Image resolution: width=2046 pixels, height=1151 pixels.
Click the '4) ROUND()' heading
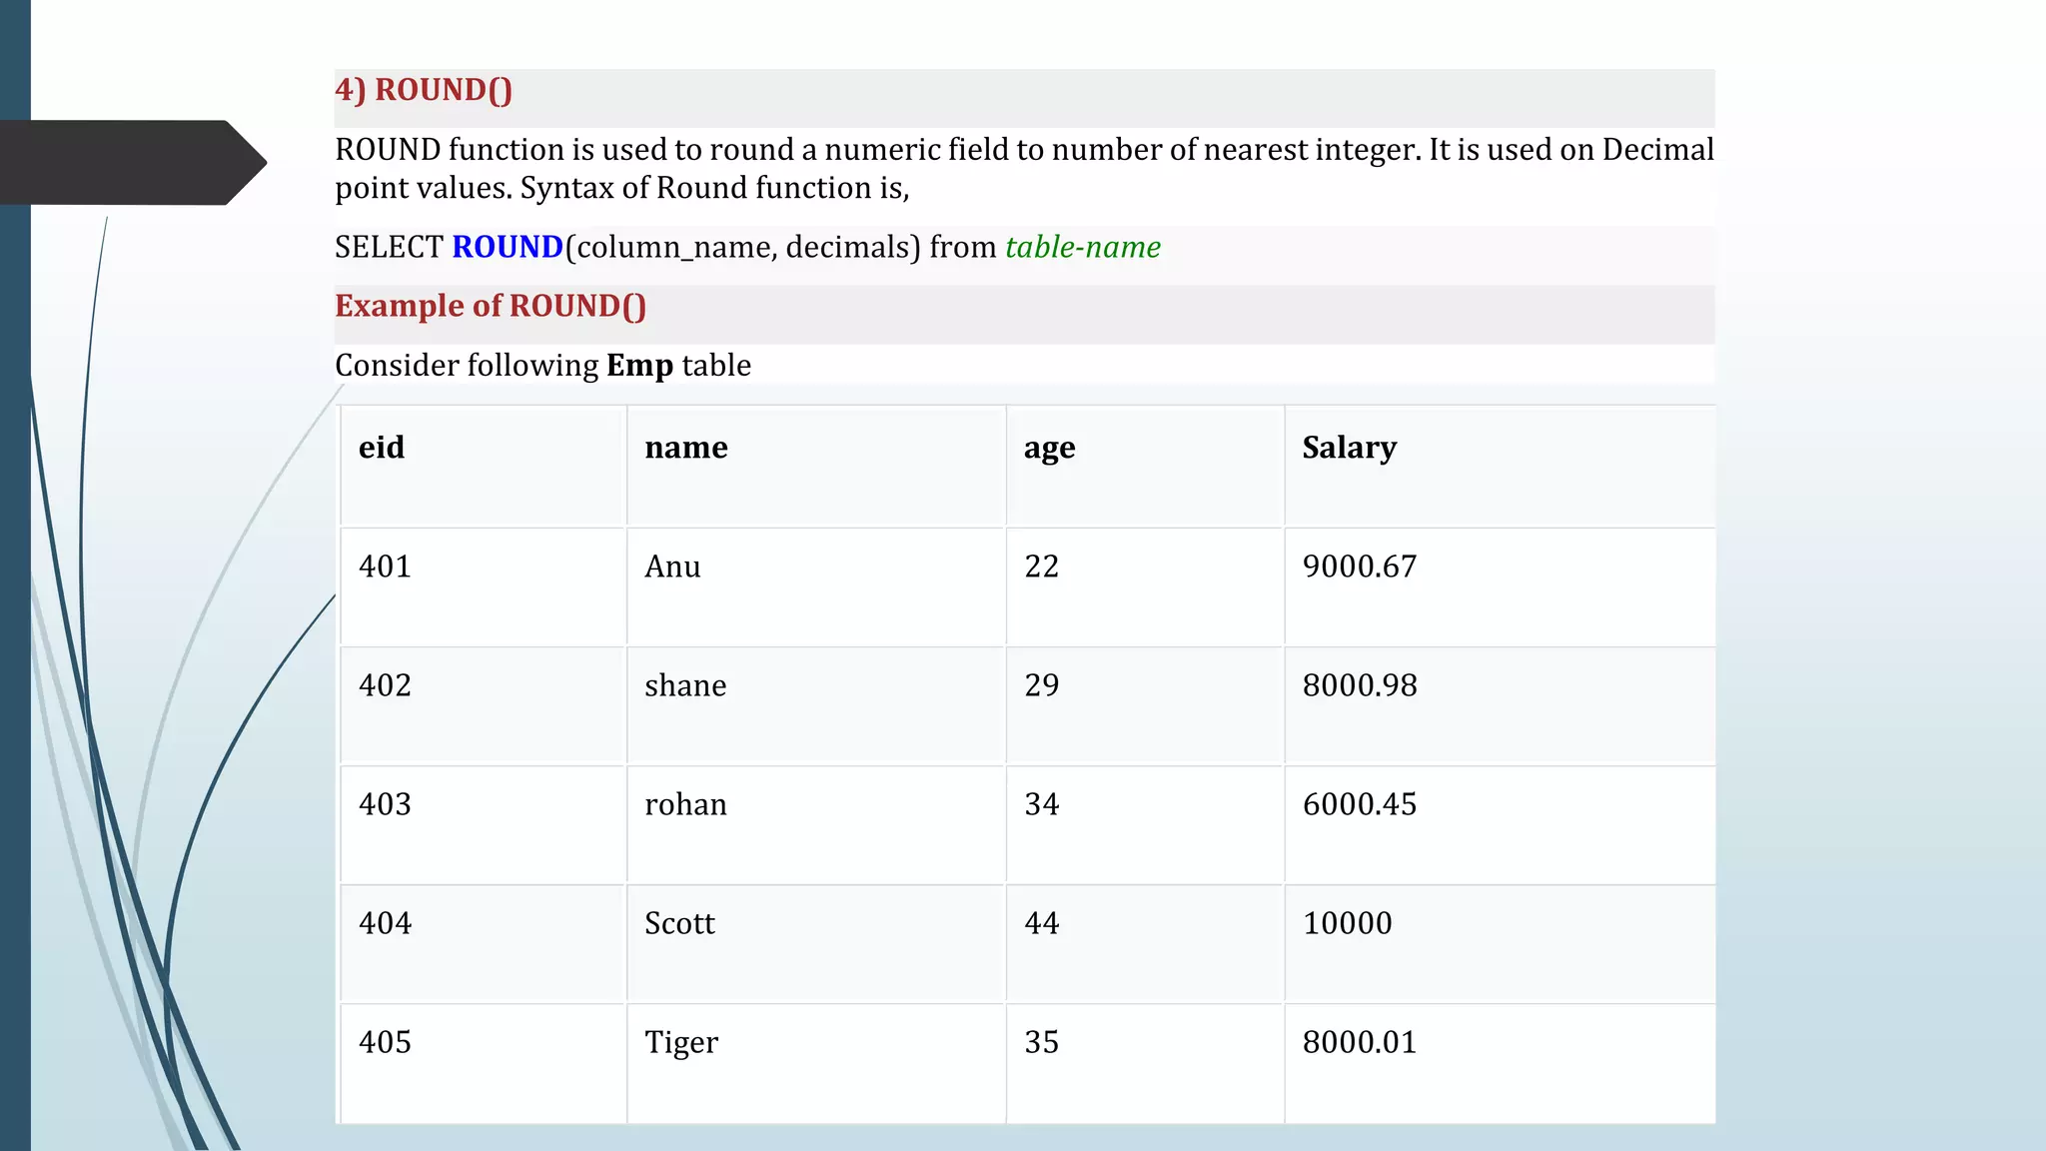point(424,90)
